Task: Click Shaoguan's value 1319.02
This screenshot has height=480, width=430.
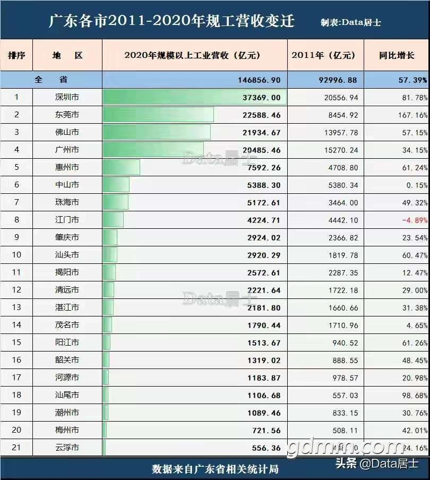Action: click(x=264, y=360)
